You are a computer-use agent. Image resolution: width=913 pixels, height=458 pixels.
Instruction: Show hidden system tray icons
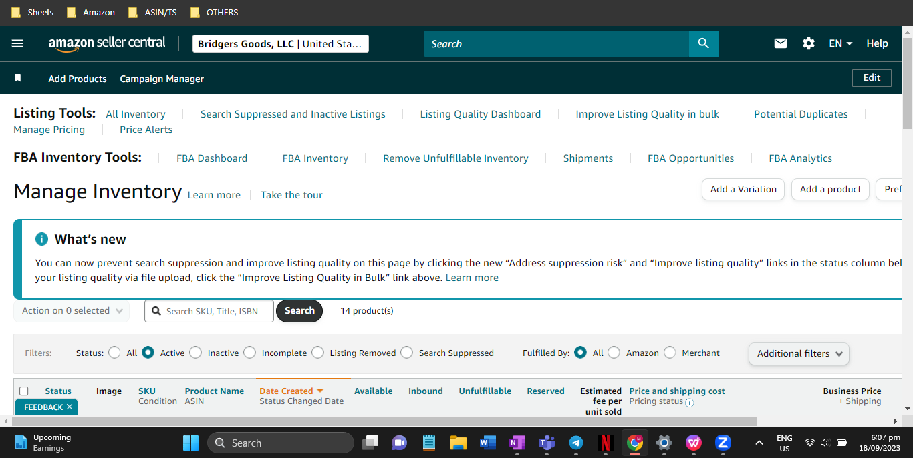coord(759,443)
